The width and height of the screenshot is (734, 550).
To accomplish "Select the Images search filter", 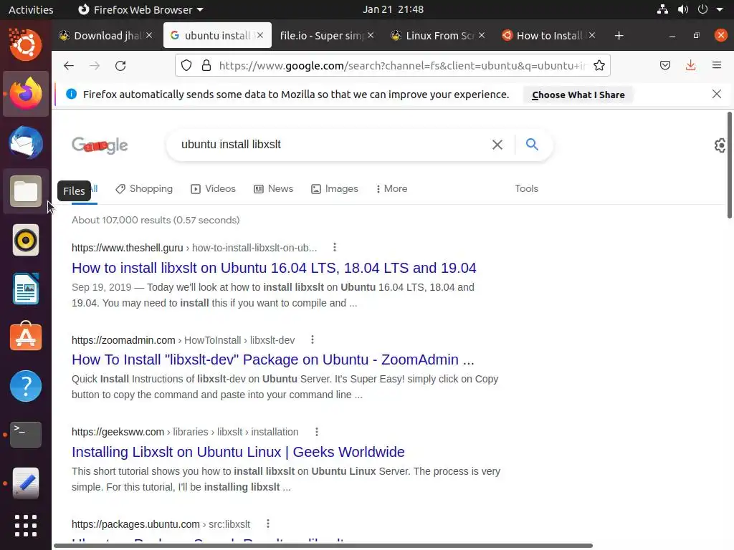I will click(335, 188).
